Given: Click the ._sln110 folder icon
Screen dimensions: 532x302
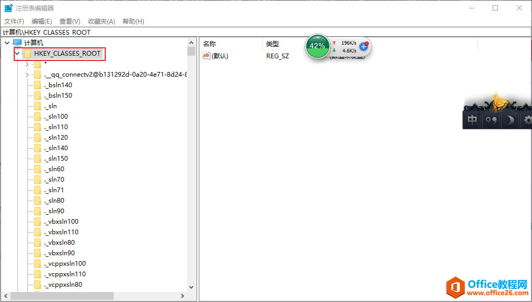Looking at the screenshot, I should [38, 127].
